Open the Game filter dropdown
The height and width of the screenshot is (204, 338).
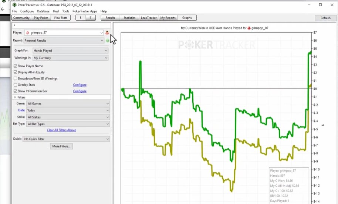point(68,103)
